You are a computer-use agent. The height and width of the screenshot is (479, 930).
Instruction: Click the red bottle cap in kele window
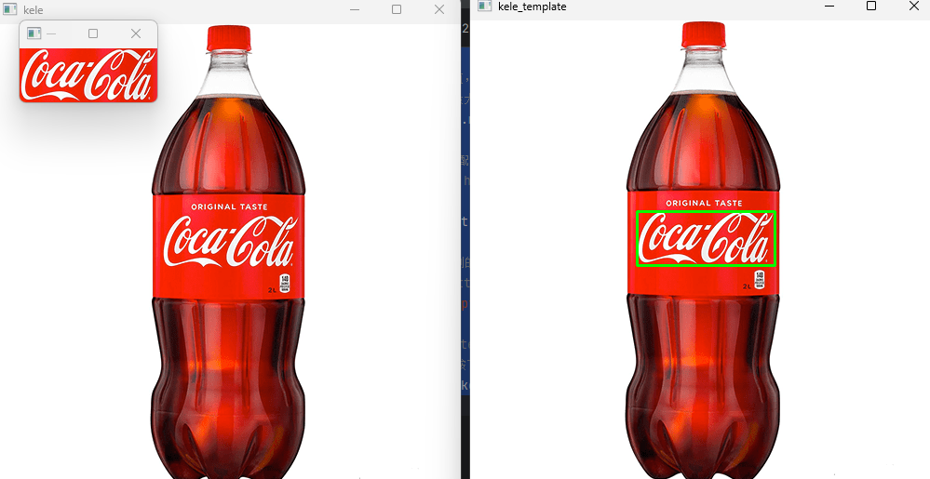(228, 38)
